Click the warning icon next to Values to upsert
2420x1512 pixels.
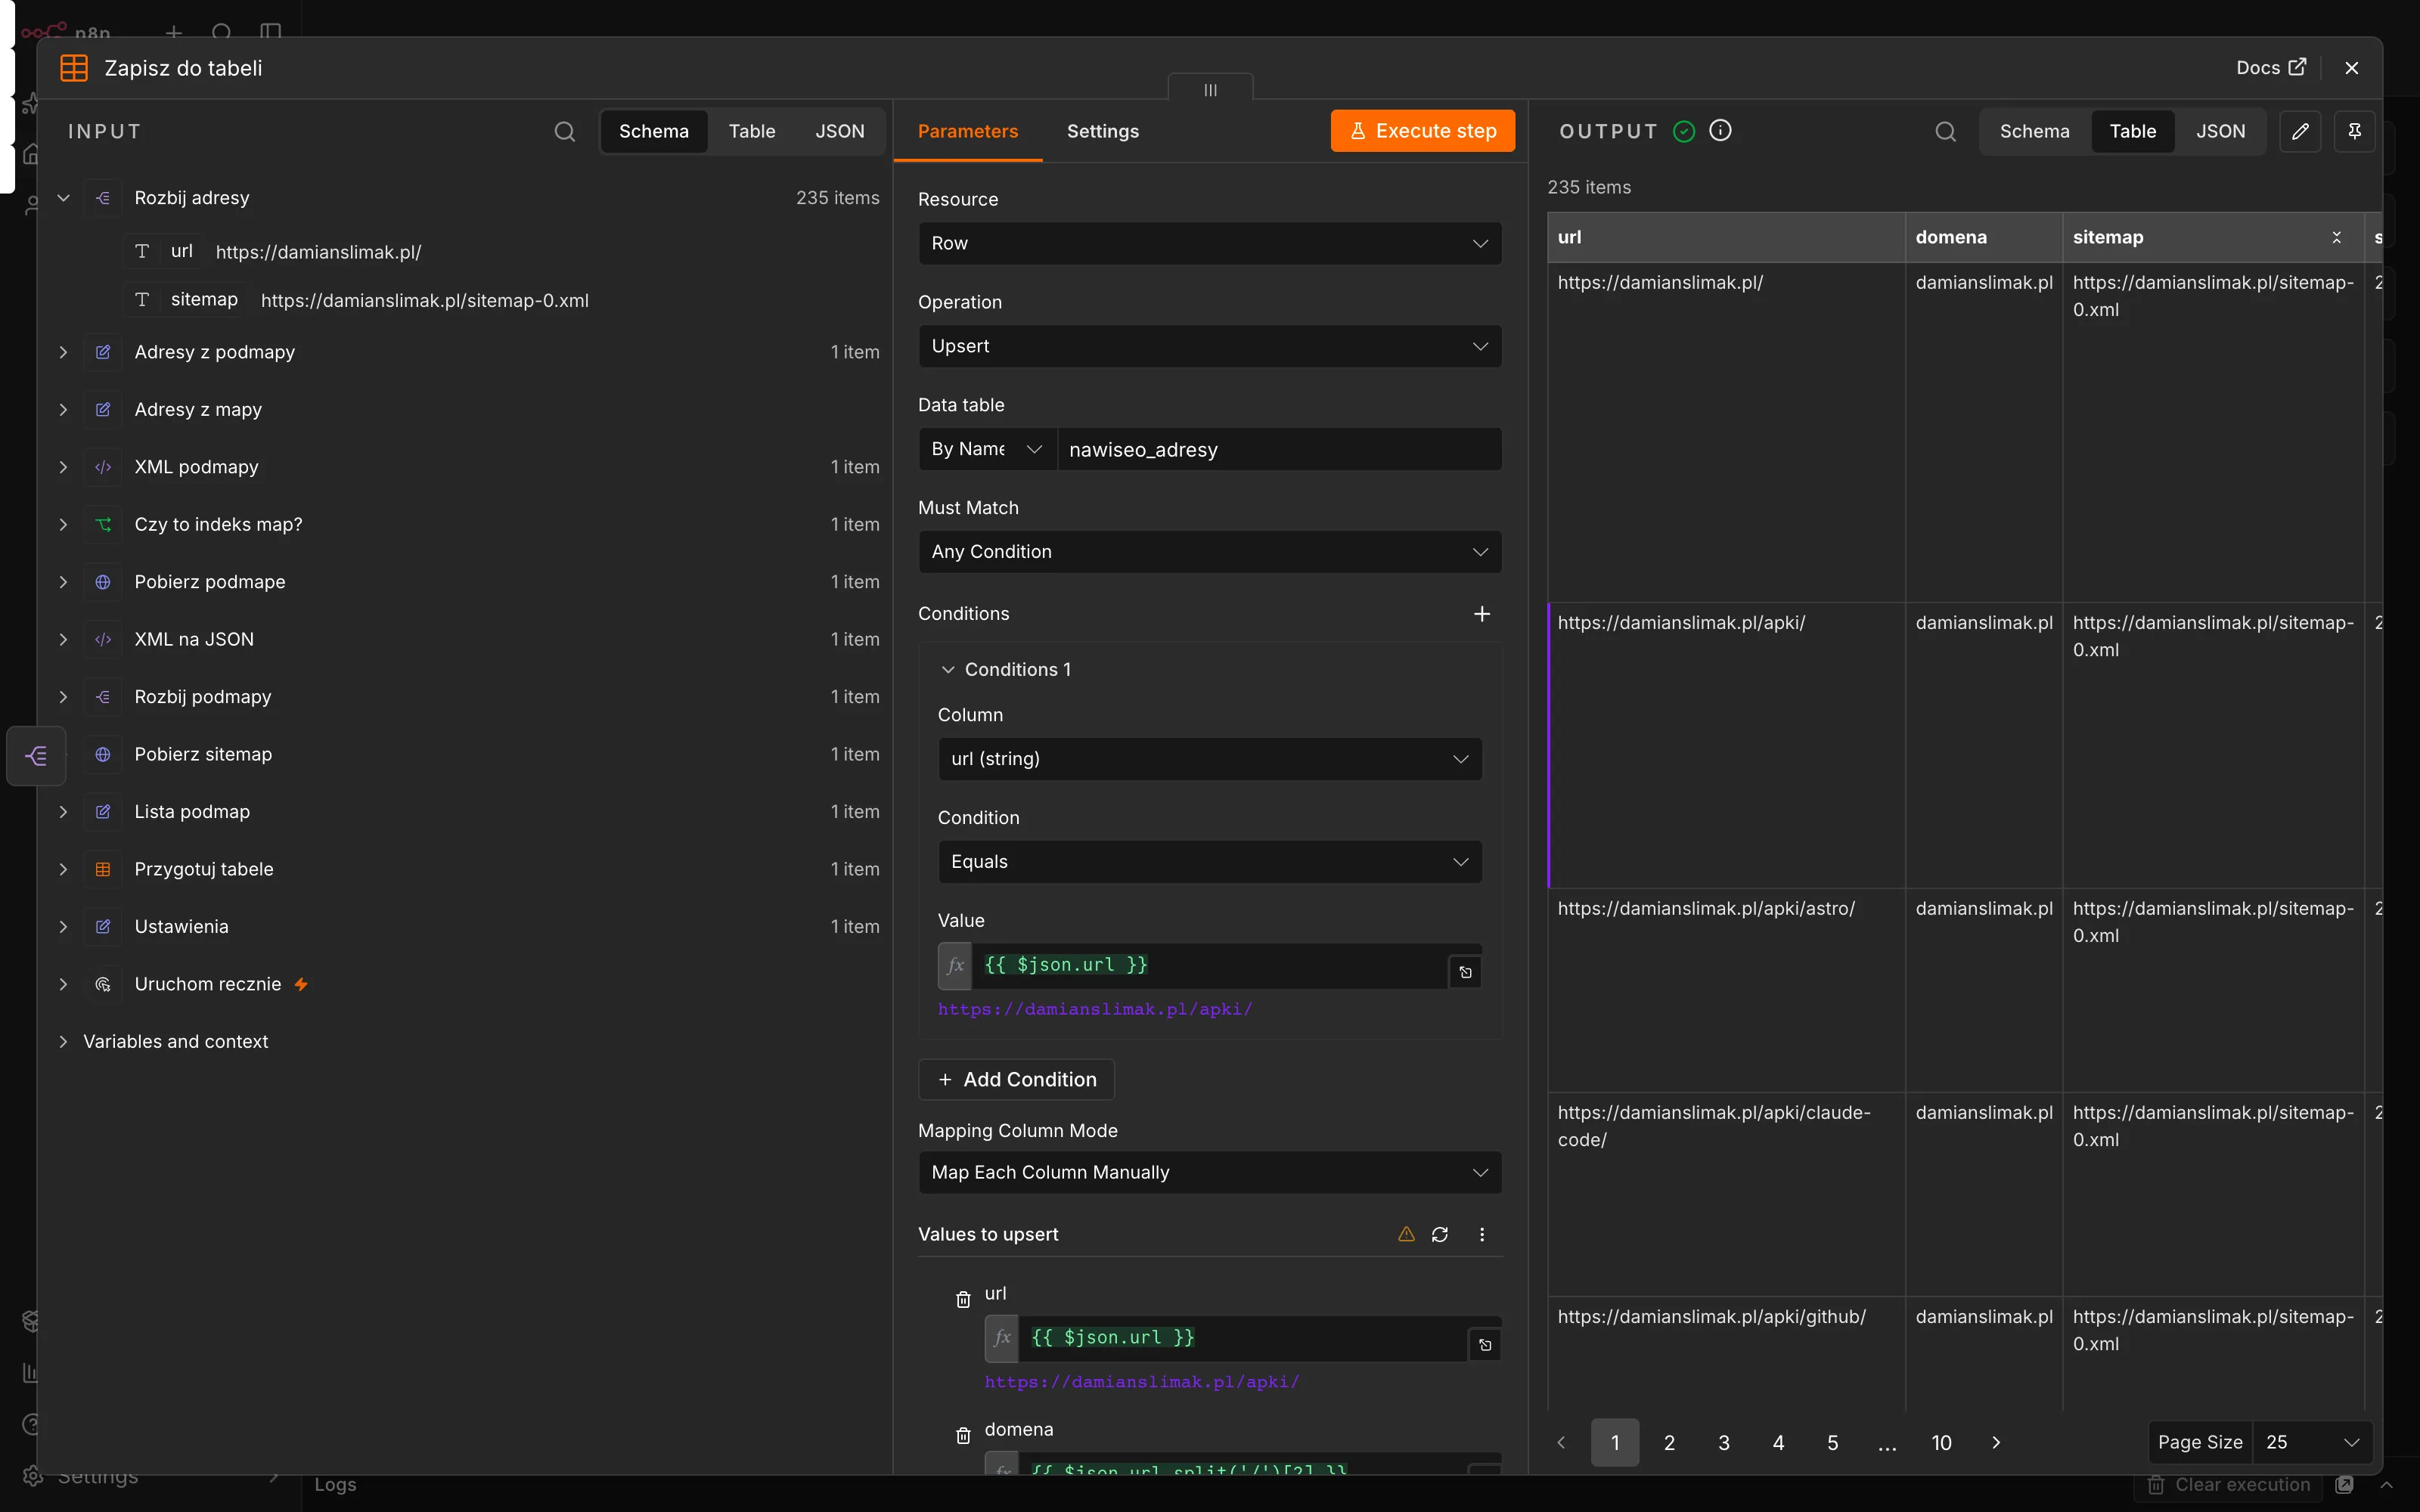point(1406,1234)
